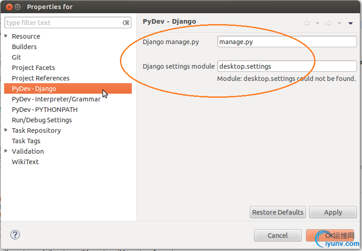Image resolution: width=362 pixels, height=251 pixels.
Task: Select Project Facets in the list
Action: tap(33, 68)
